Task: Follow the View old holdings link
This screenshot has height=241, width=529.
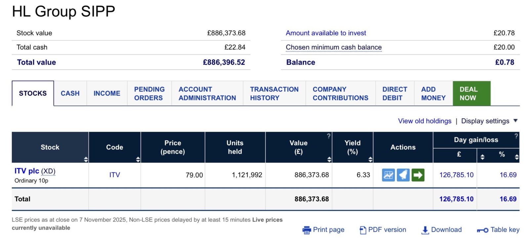Action: point(425,121)
